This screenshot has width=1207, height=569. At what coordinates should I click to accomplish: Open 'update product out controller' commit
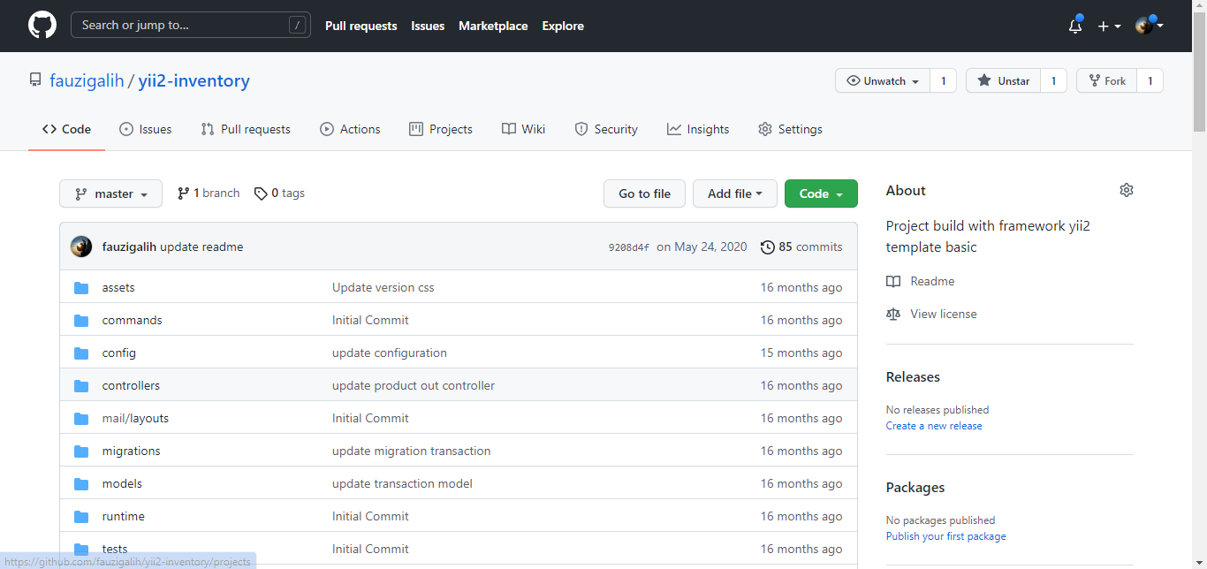[x=414, y=385]
